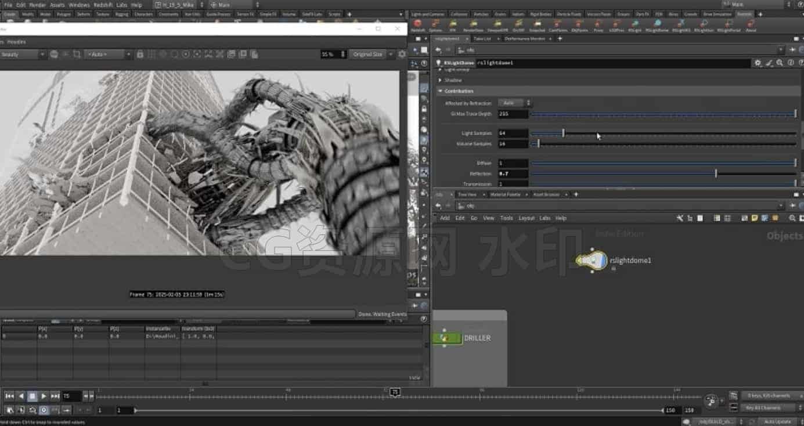Screen dimensions: 804x426
Task: Go back in parameter pane path
Action: [438, 50]
